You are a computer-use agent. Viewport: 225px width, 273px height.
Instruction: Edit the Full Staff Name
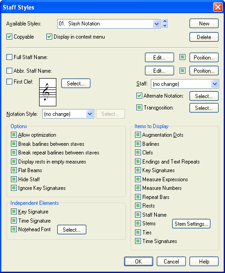coord(160,57)
